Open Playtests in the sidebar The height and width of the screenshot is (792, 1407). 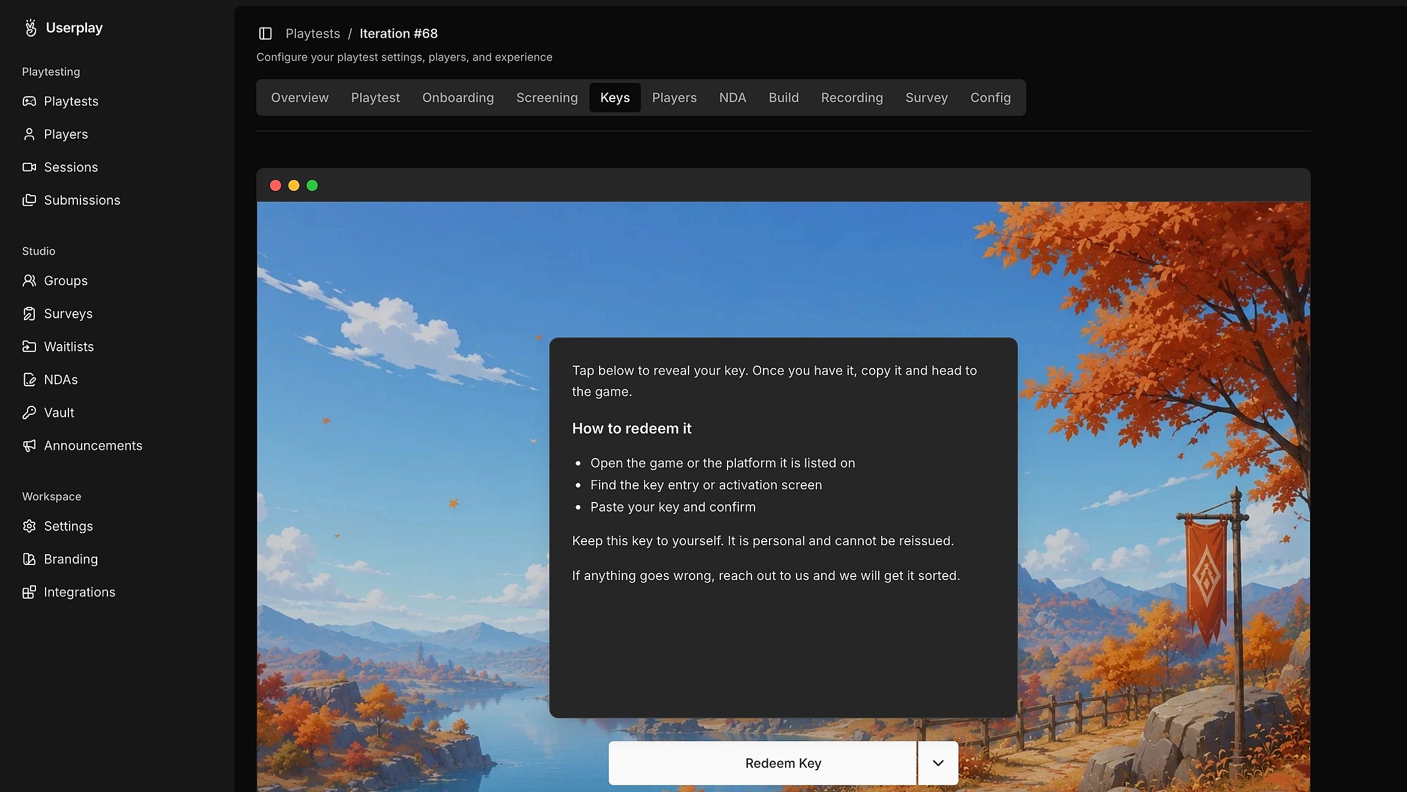pos(71,101)
